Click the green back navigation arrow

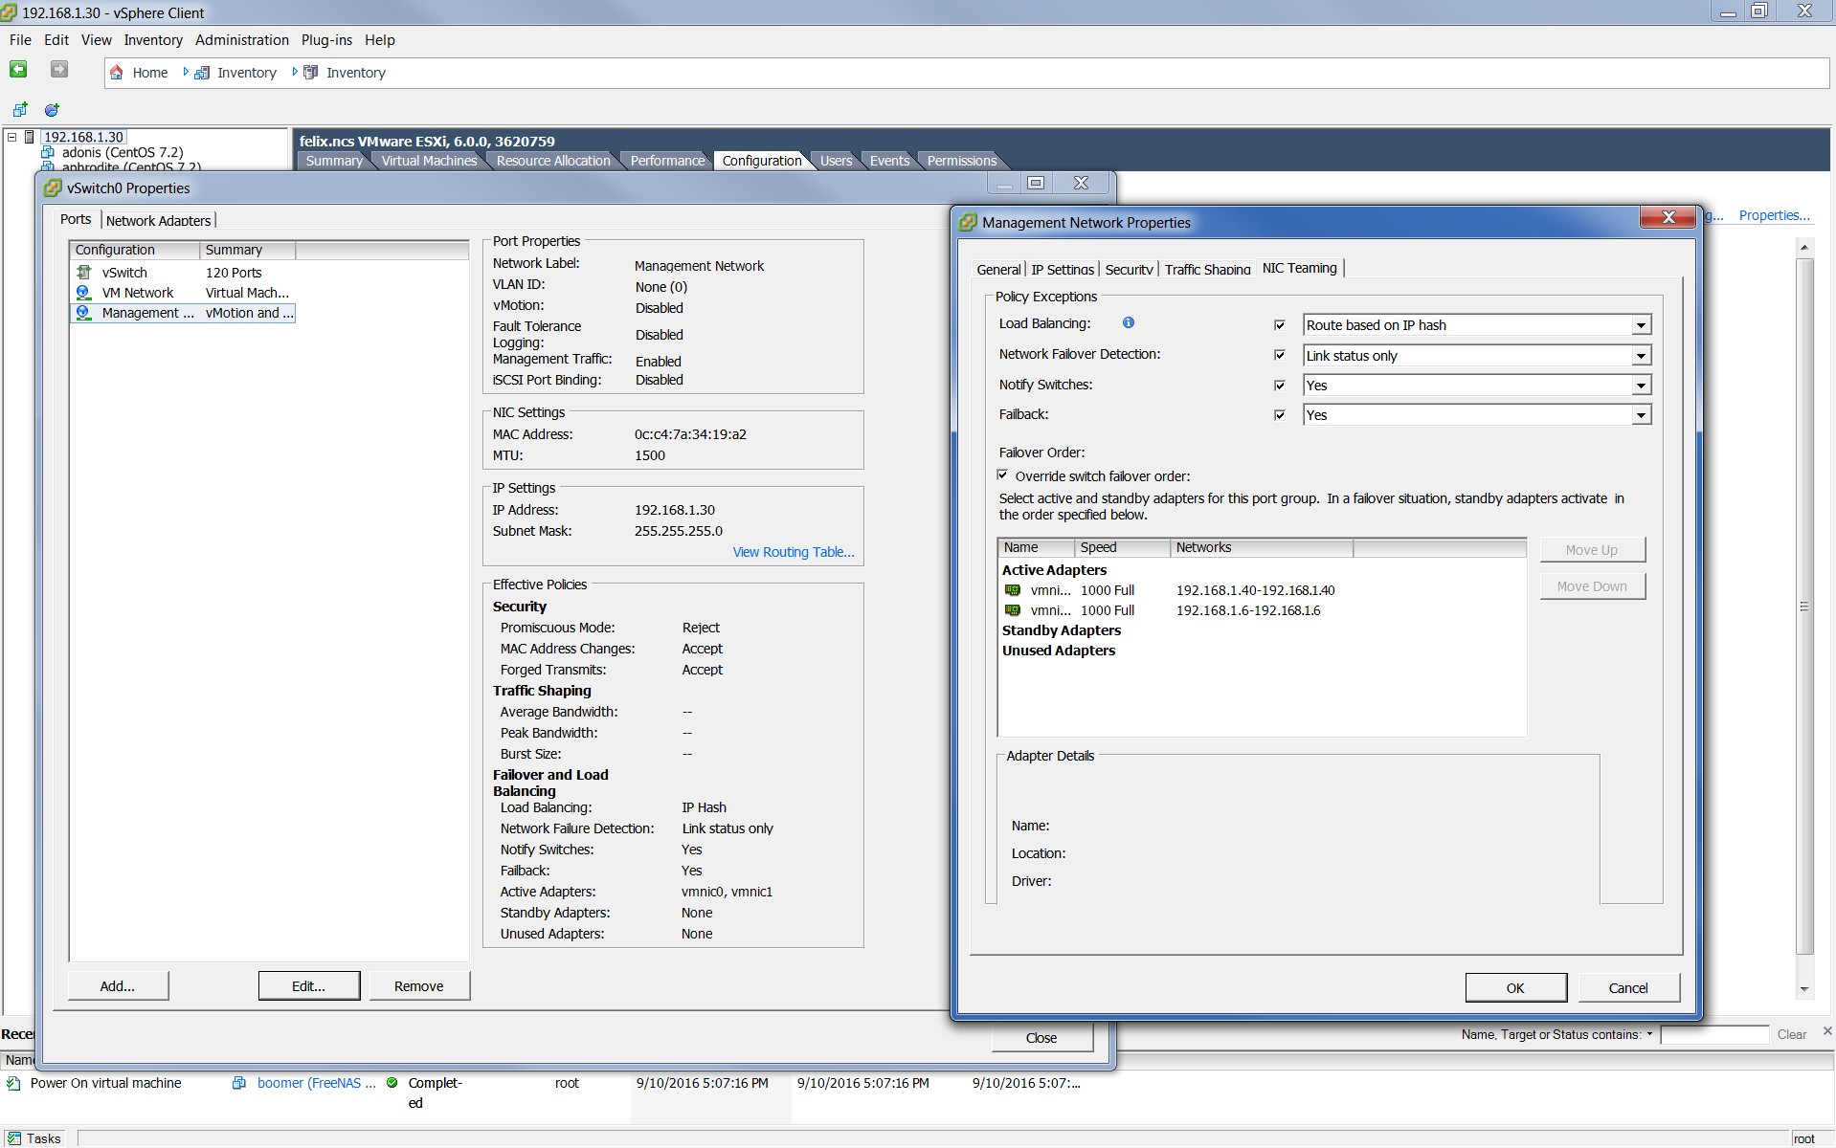click(x=18, y=70)
